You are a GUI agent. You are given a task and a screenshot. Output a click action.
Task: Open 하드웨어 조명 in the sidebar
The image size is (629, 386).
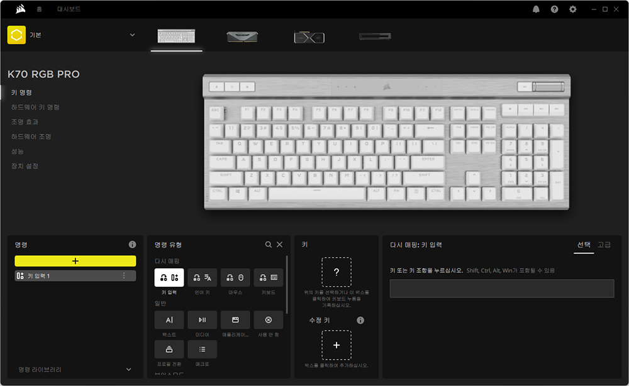tap(31, 136)
